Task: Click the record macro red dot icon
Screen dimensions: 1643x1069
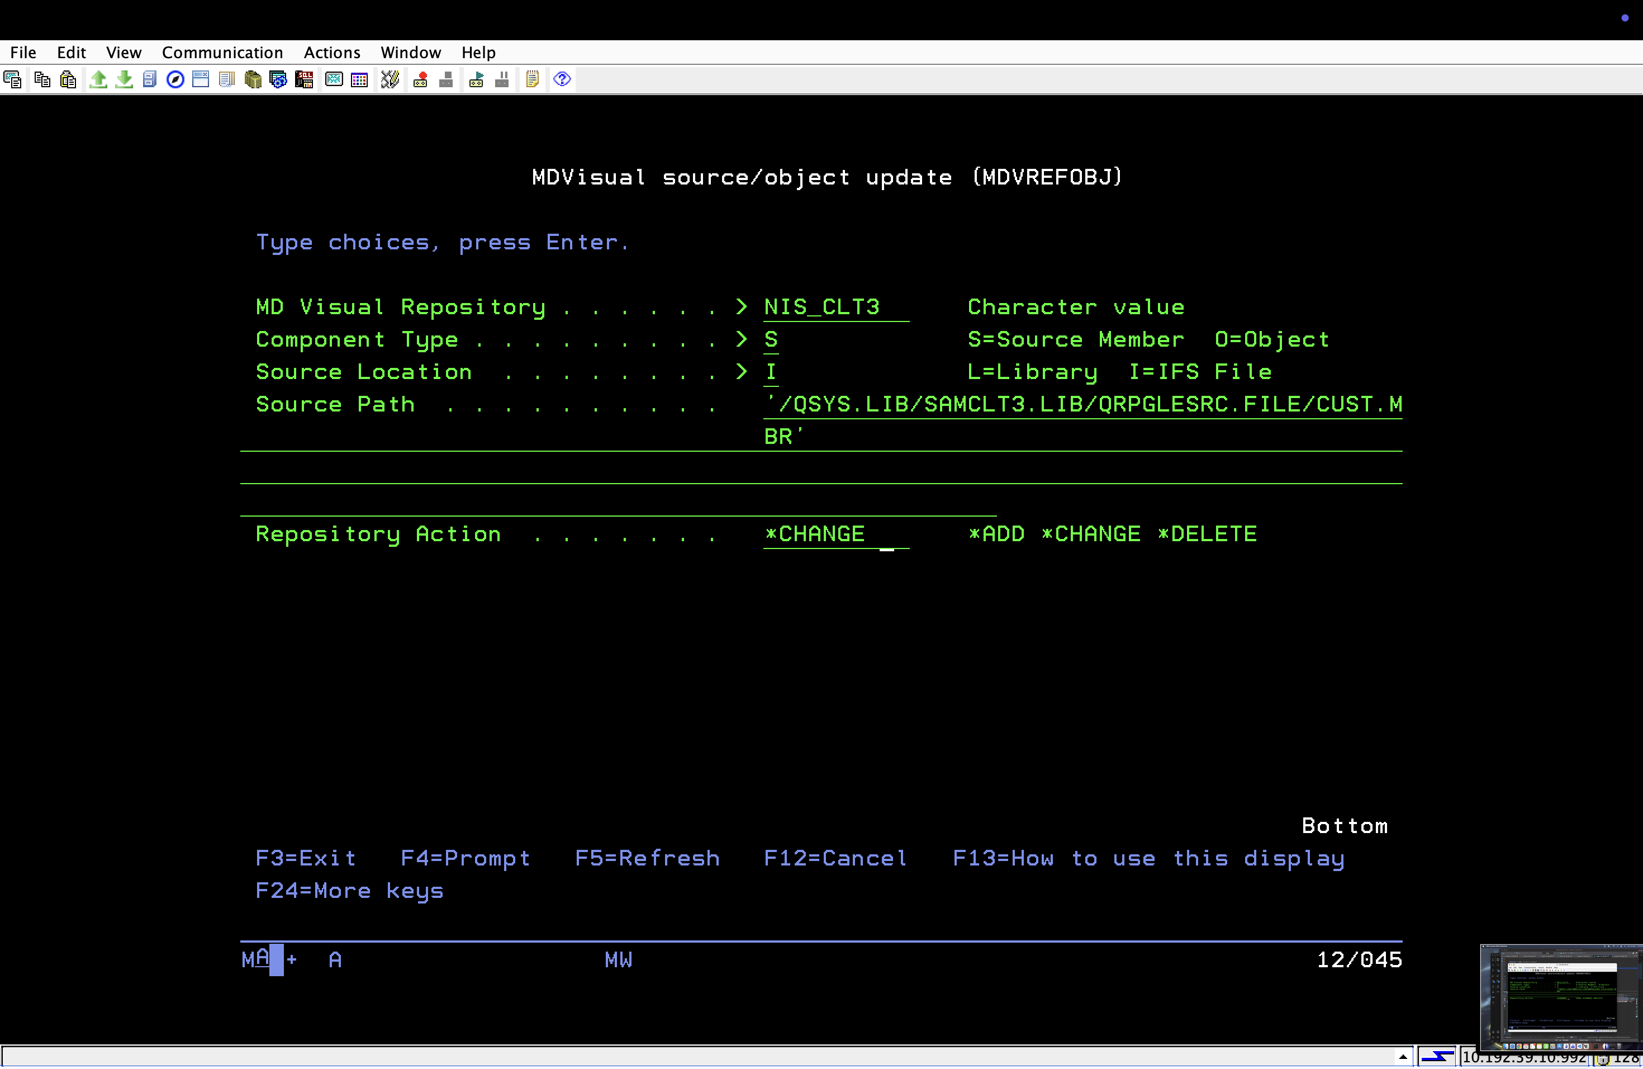Action: (x=420, y=79)
